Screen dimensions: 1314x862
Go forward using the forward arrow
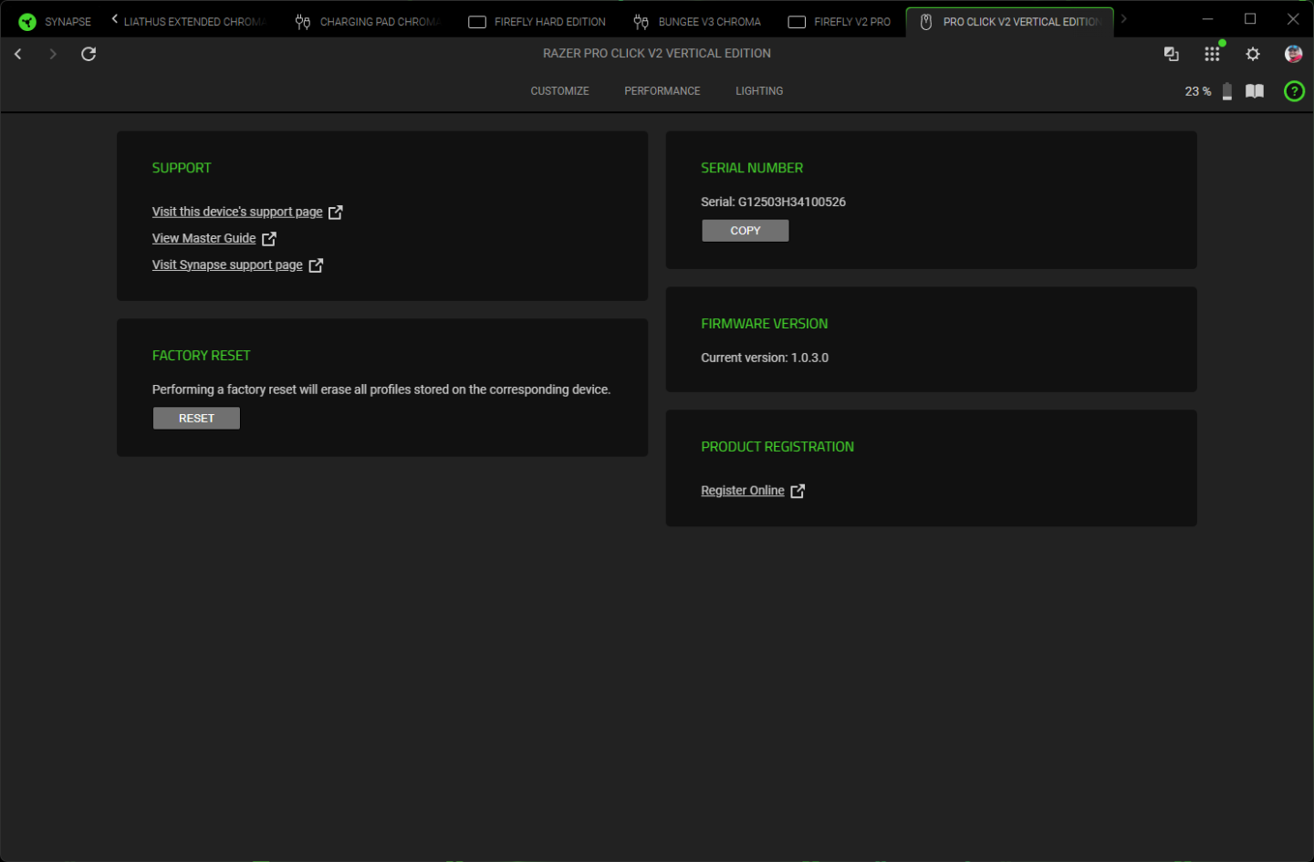pyautogui.click(x=53, y=54)
